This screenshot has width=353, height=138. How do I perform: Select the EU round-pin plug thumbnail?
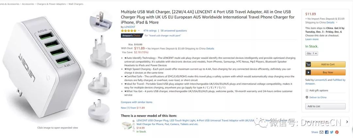click(100, 51)
